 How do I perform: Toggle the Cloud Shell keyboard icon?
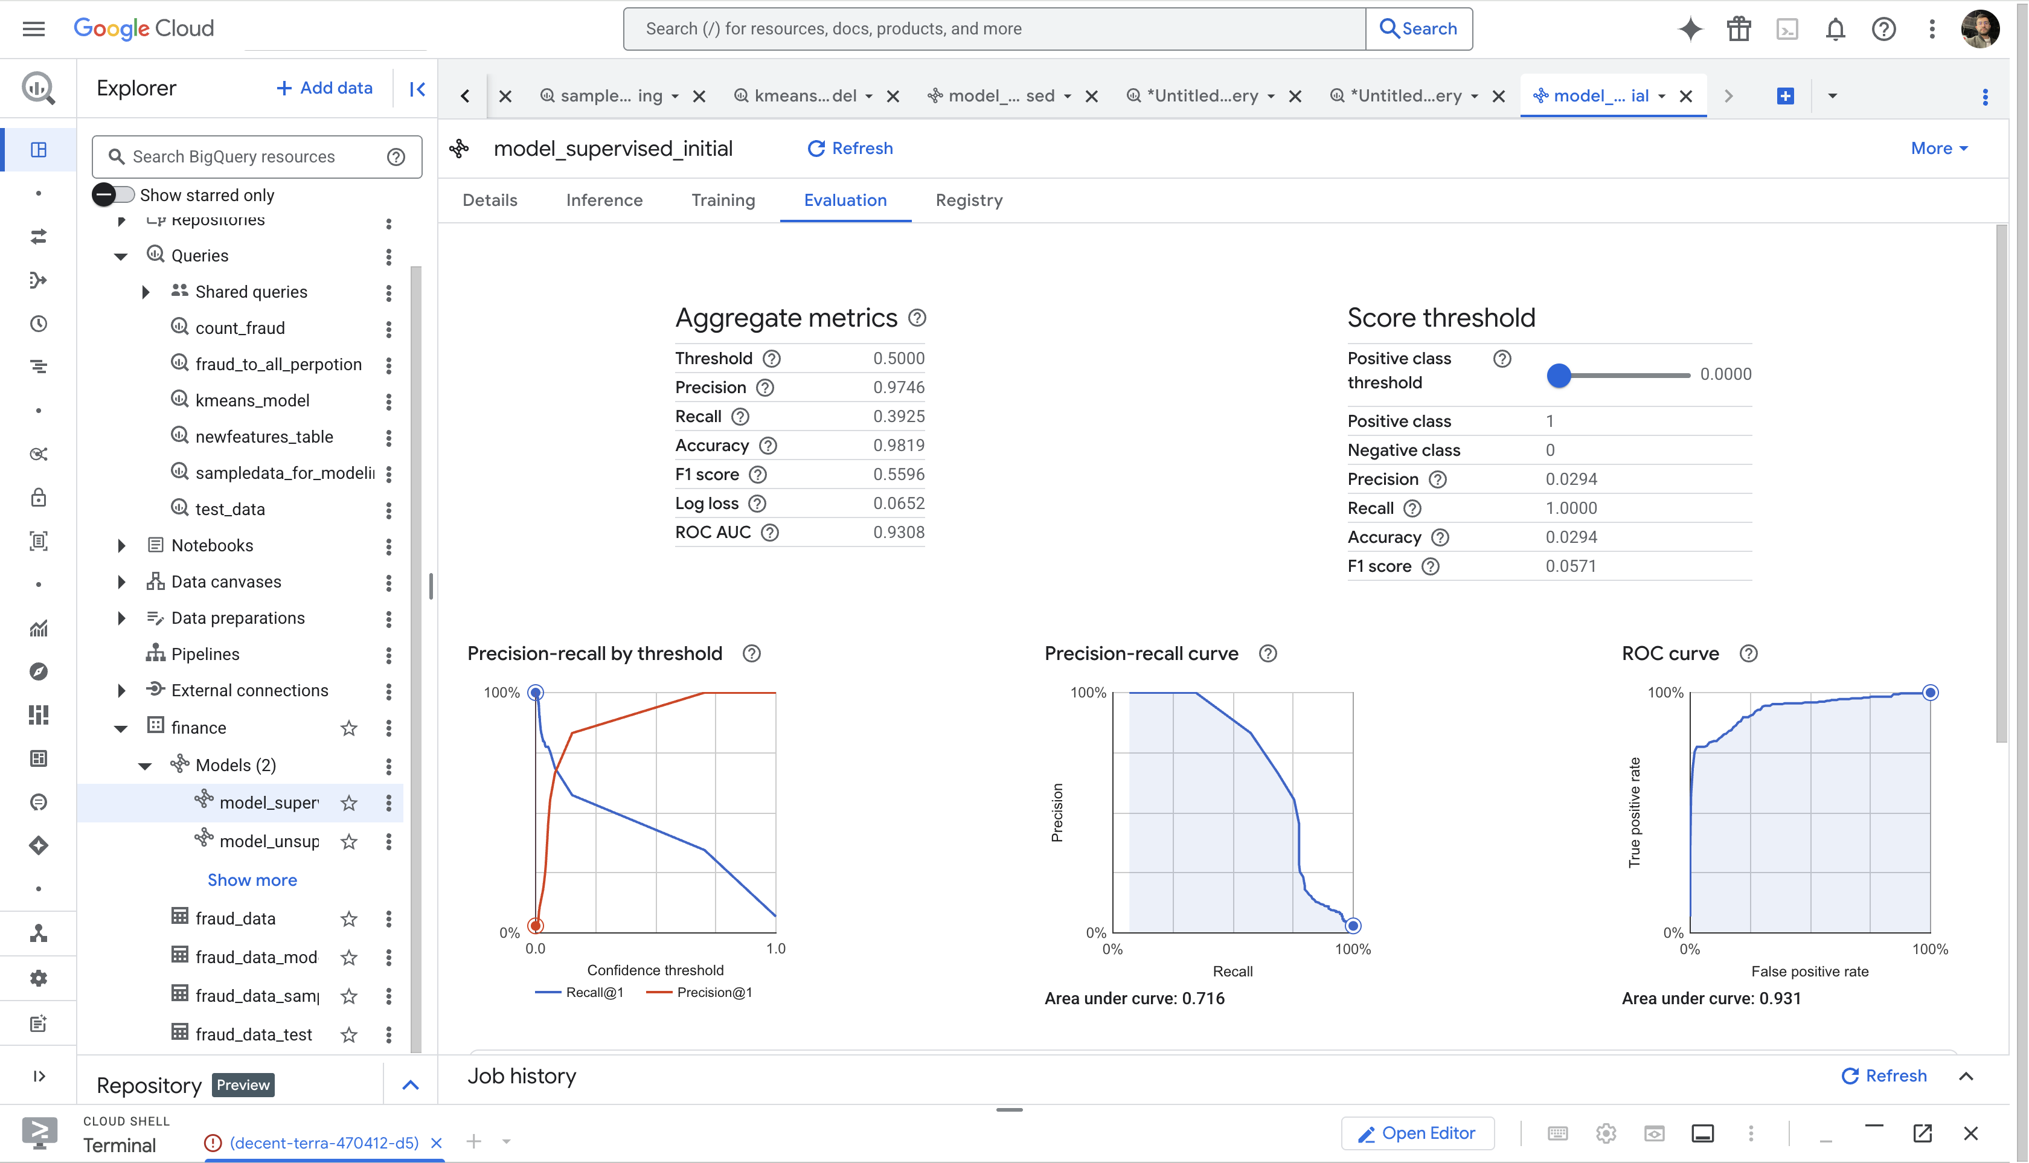[x=1558, y=1133]
